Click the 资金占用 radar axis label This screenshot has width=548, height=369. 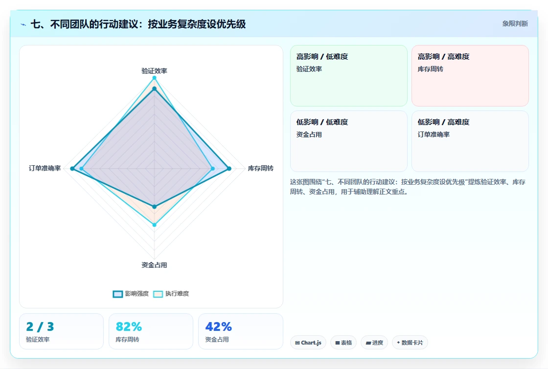[x=154, y=265]
